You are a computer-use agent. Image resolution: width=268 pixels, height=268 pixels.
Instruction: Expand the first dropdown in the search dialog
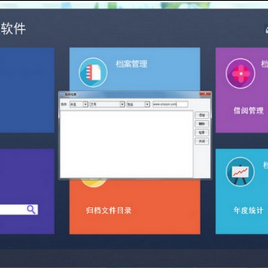(x=86, y=104)
